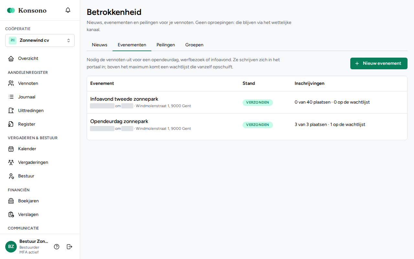Go to Vergaderingen

pyautogui.click(x=40, y=163)
